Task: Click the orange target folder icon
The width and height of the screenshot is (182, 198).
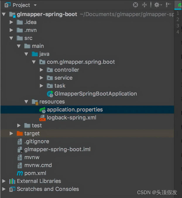Action: [20, 134]
